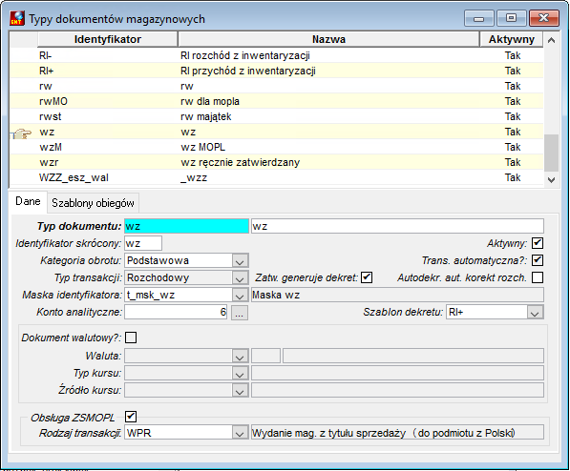Enable Autodekr. aut. korekt rozch. checkbox
Viewport: 570px width, 471px height.
pos(538,277)
